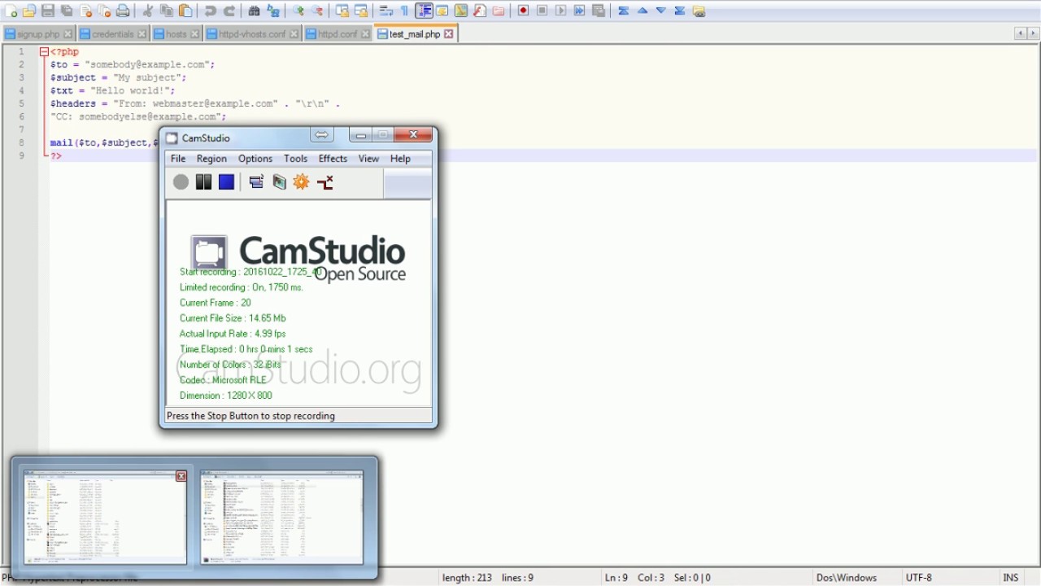
Task: Run the macro multiple times
Action: click(579, 11)
